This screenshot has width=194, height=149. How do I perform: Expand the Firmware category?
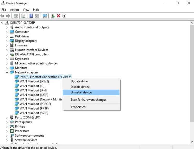(x=7, y=46)
